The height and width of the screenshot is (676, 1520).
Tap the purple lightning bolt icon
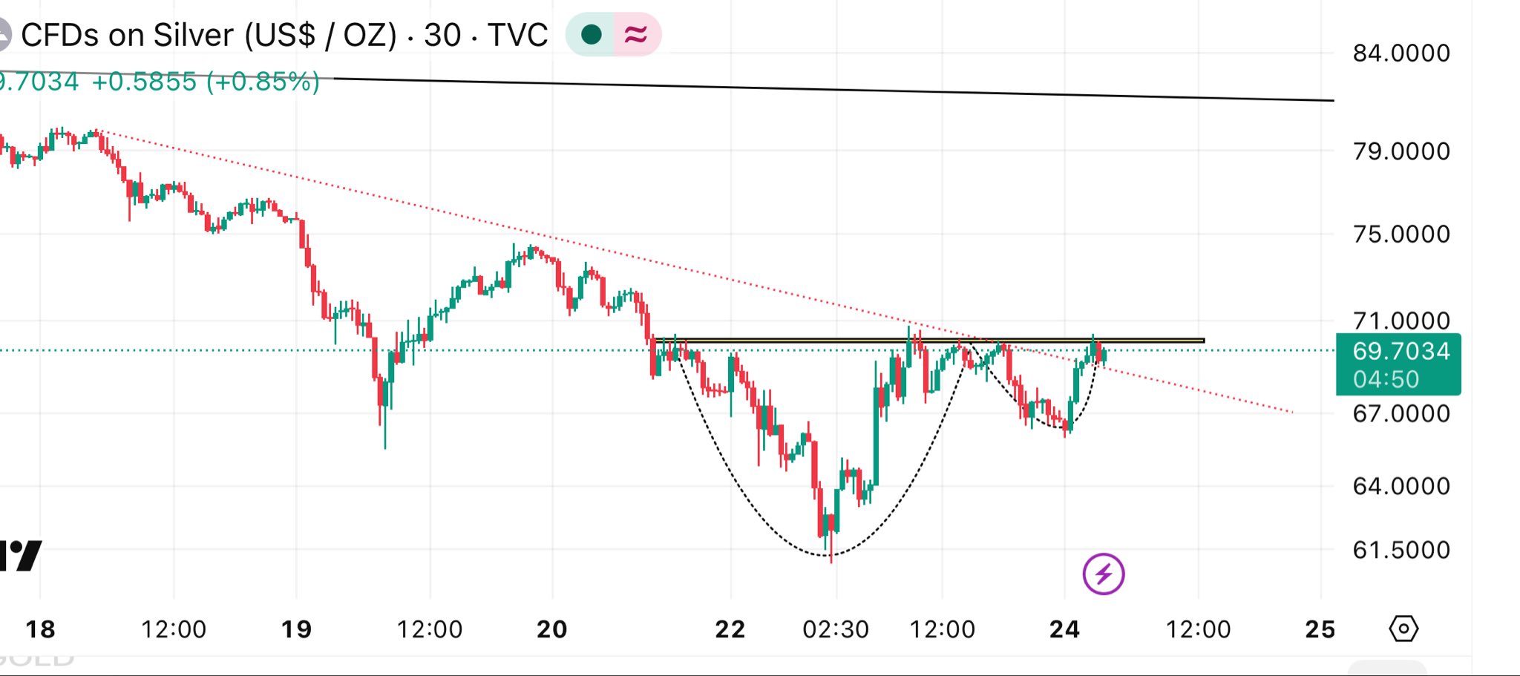point(1103,574)
